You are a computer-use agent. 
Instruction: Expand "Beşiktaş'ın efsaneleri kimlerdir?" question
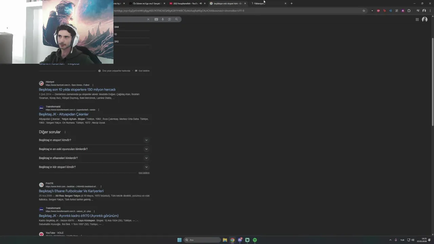point(94,158)
